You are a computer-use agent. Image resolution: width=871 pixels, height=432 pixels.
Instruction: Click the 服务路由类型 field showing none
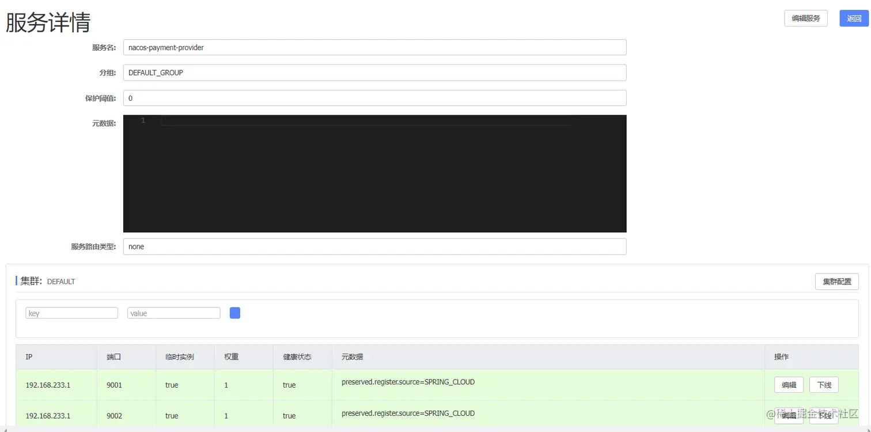pos(374,247)
